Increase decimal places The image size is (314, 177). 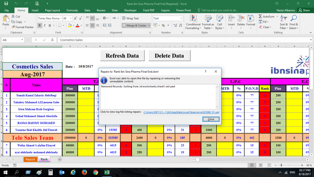[176, 25]
